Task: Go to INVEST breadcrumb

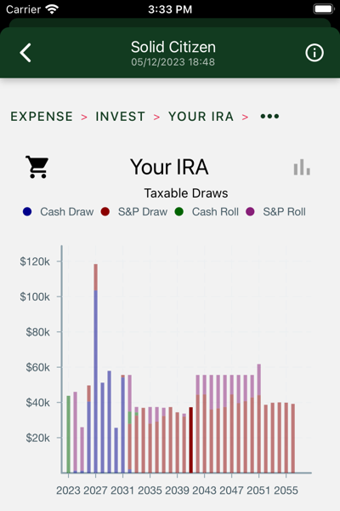Action: tap(120, 117)
